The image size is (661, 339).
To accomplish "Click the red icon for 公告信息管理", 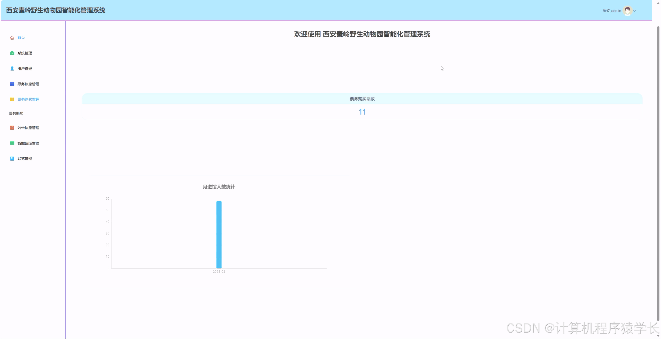I will (12, 128).
